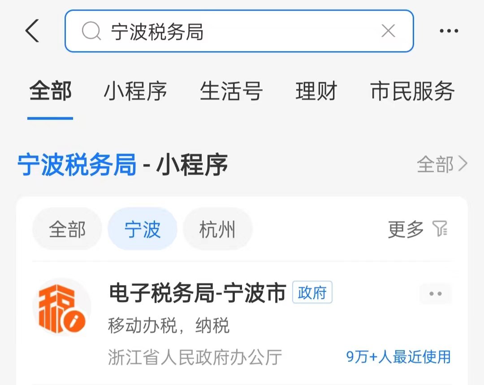Switch to the 生活号 tab
The height and width of the screenshot is (385, 484).
[x=231, y=91]
